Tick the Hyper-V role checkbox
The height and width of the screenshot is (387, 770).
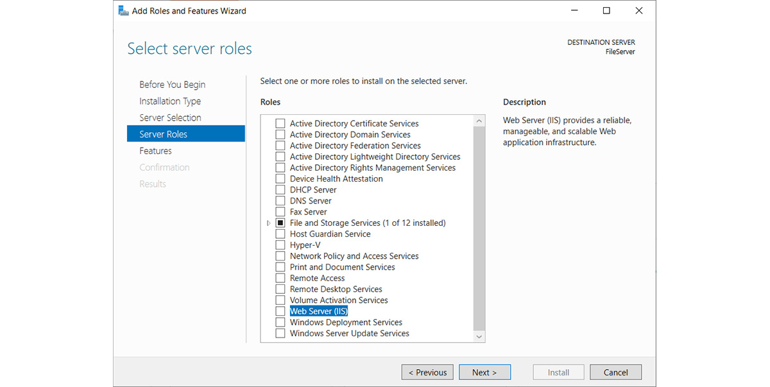click(280, 245)
